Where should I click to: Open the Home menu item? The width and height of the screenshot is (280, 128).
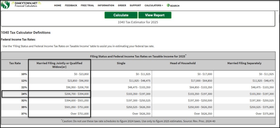click(x=58, y=5)
